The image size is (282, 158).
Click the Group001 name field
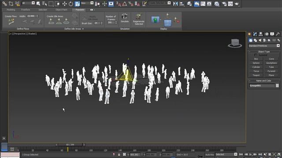262,86
